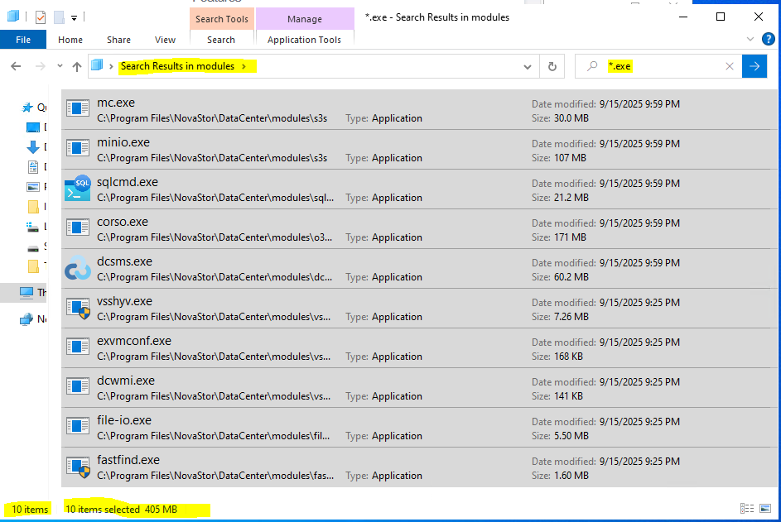Open Quick access star in sidebar
This screenshot has height=522, width=781.
(27, 108)
